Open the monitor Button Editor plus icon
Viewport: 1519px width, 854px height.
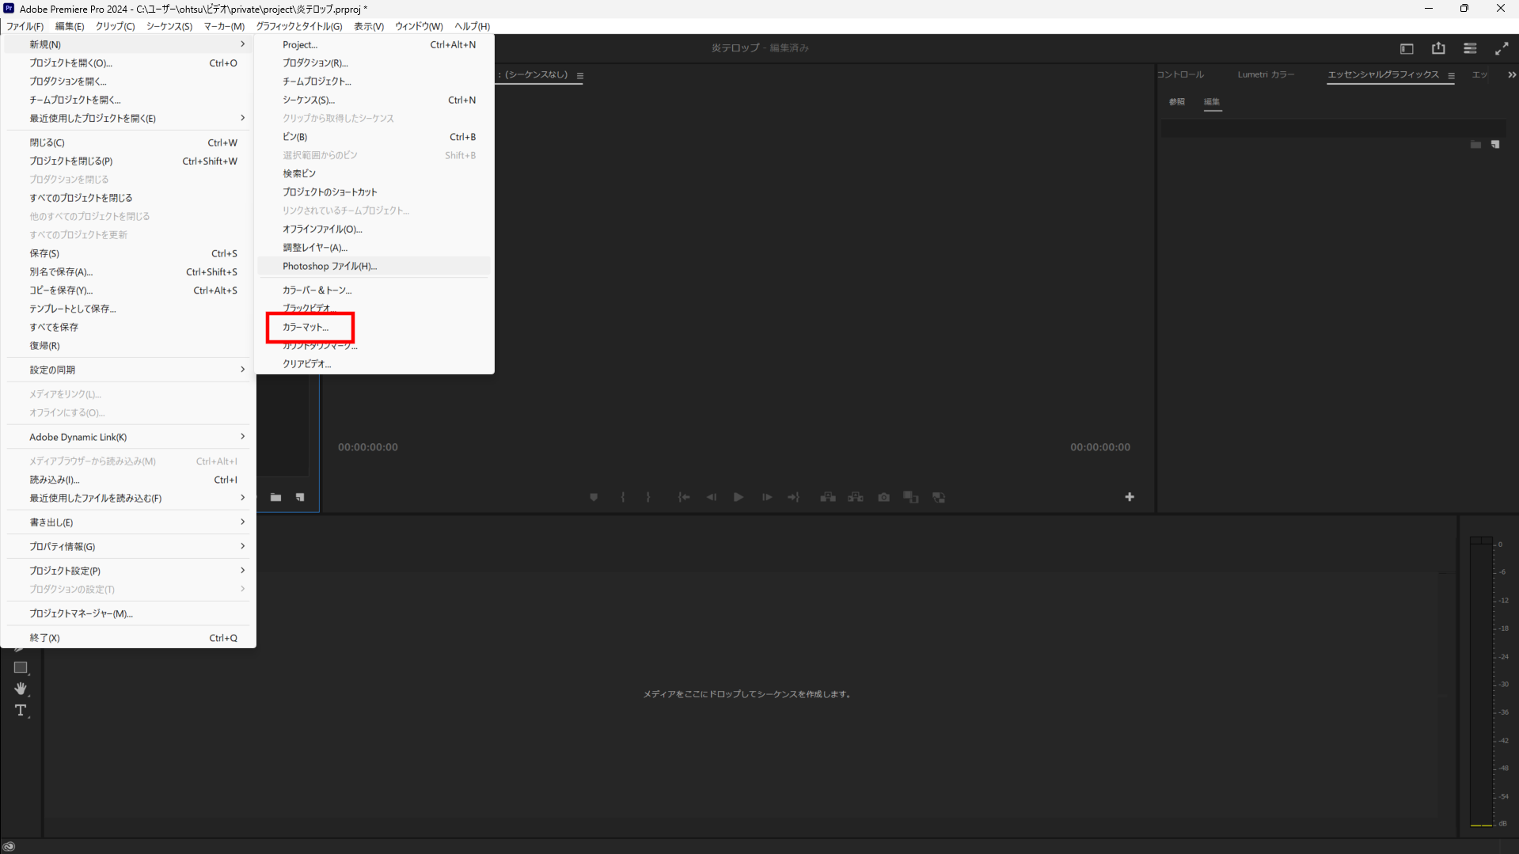(x=1130, y=497)
